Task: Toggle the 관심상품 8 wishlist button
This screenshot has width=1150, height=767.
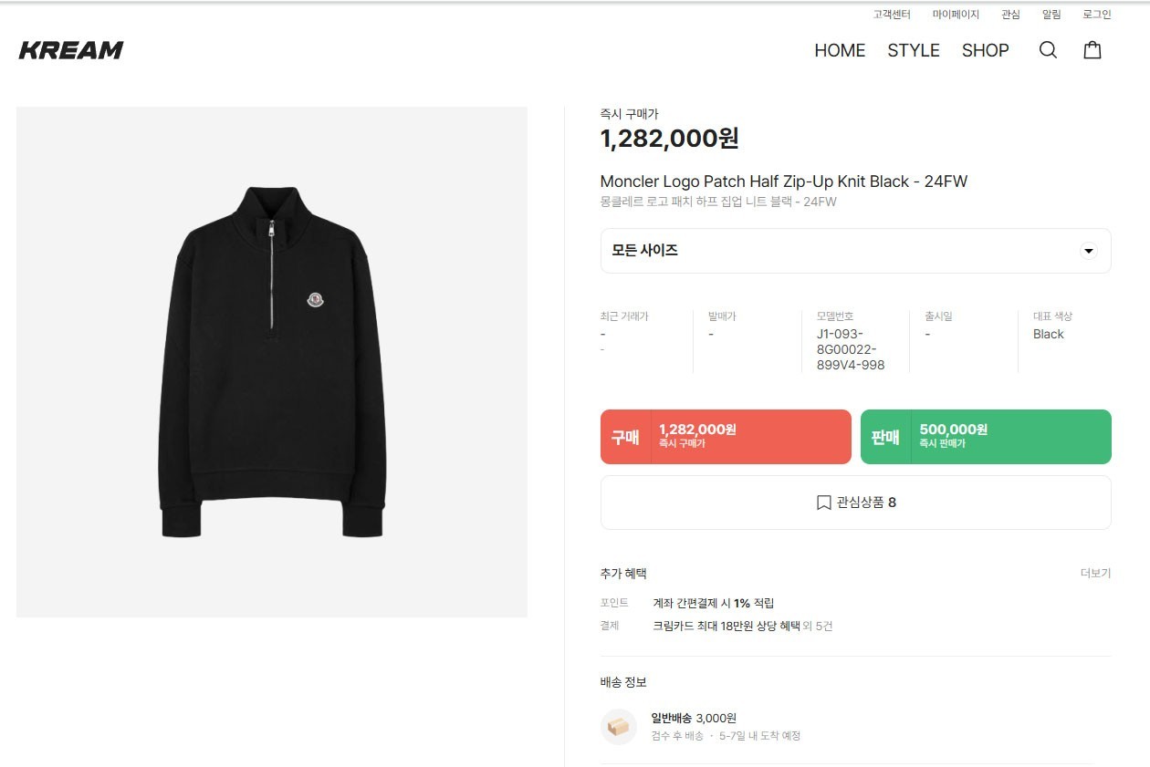Action: coord(855,503)
